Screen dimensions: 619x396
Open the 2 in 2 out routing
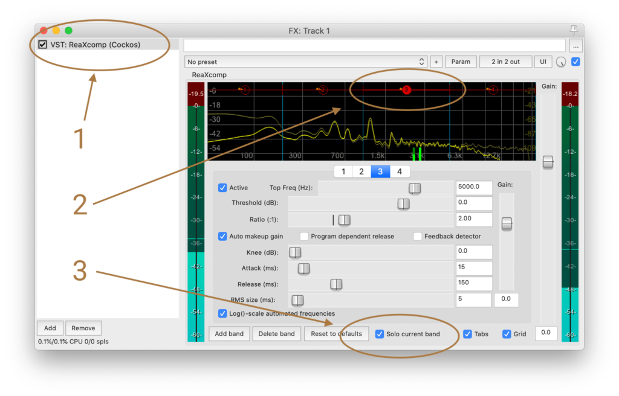pos(505,62)
